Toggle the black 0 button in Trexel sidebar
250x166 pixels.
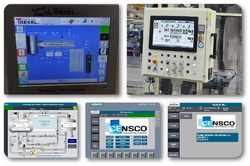pos(104,36)
